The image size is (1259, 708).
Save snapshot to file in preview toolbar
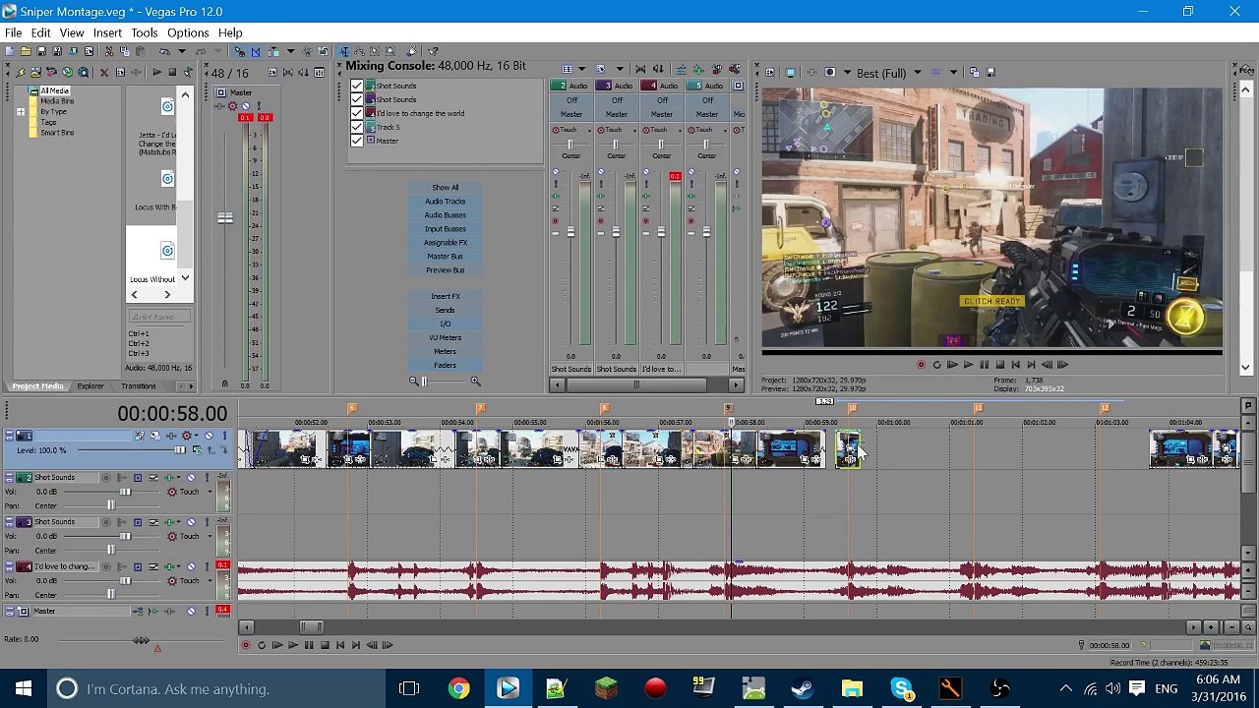pos(990,73)
